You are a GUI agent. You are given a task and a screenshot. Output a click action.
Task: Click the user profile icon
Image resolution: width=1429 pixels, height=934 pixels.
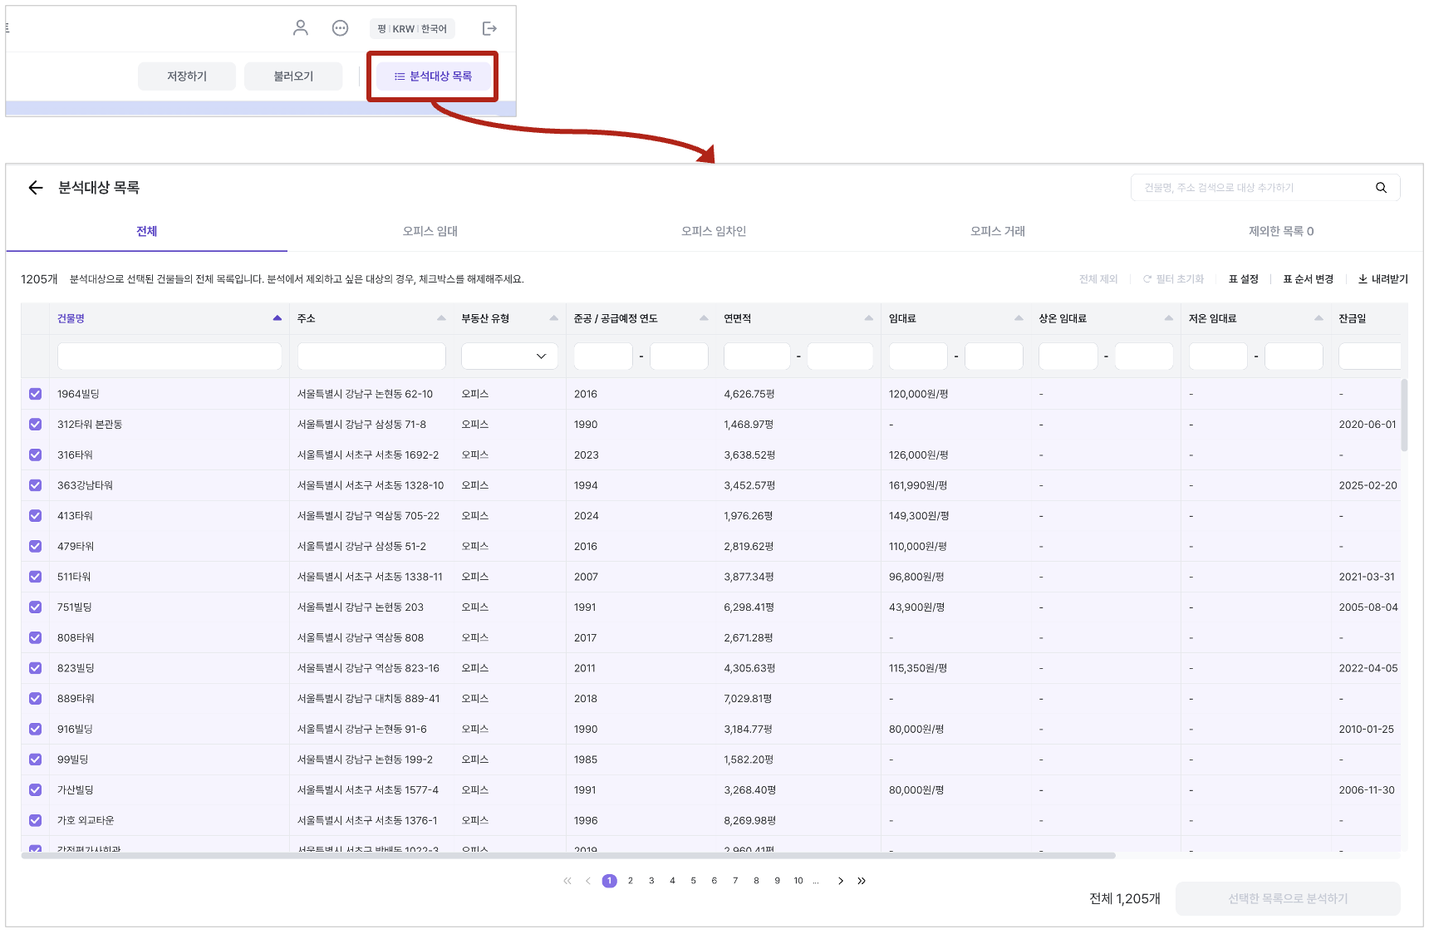point(300,28)
